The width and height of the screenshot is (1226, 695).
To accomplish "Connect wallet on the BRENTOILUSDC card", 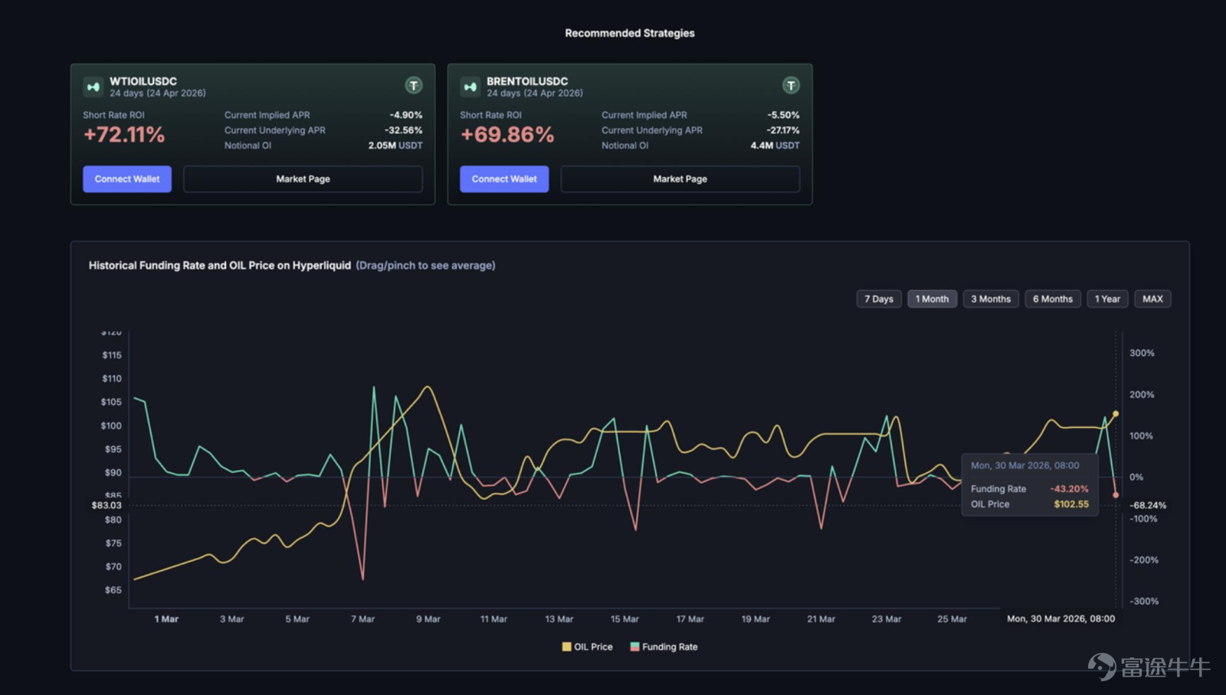I will pos(504,179).
